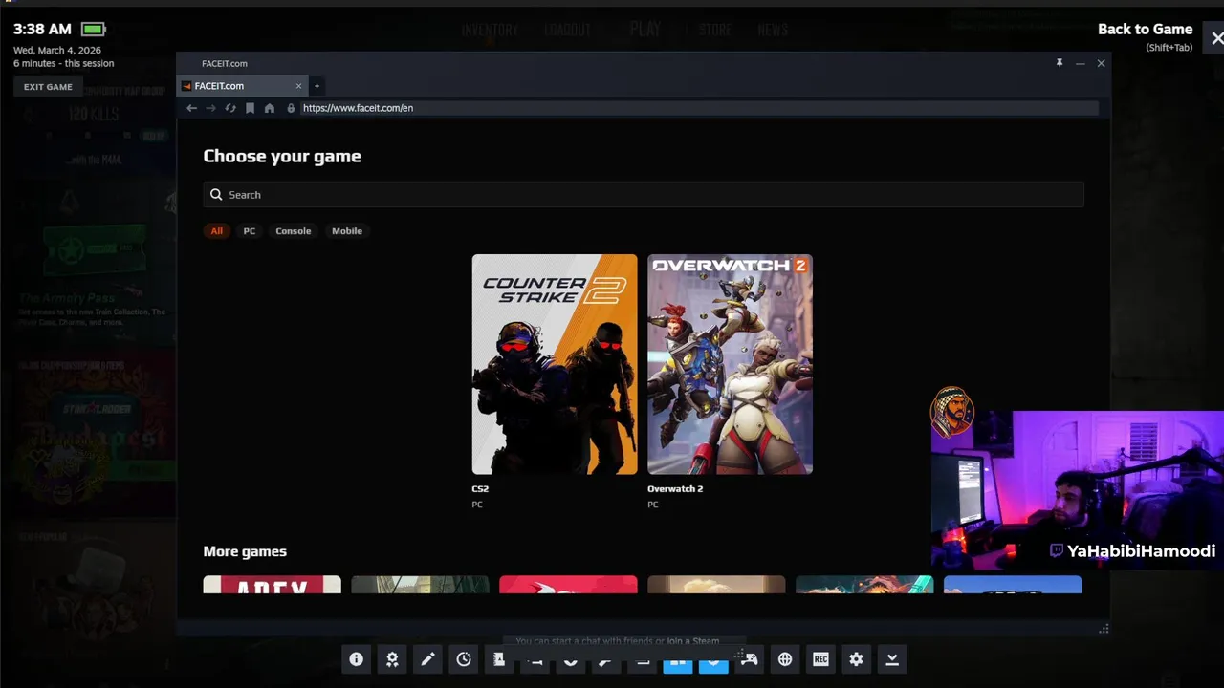Filter games by Mobile
The height and width of the screenshot is (688, 1224).
coord(347,231)
